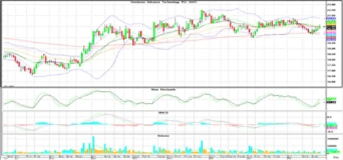Click the green value label beside Slow Stochastic panel

click(331, 99)
